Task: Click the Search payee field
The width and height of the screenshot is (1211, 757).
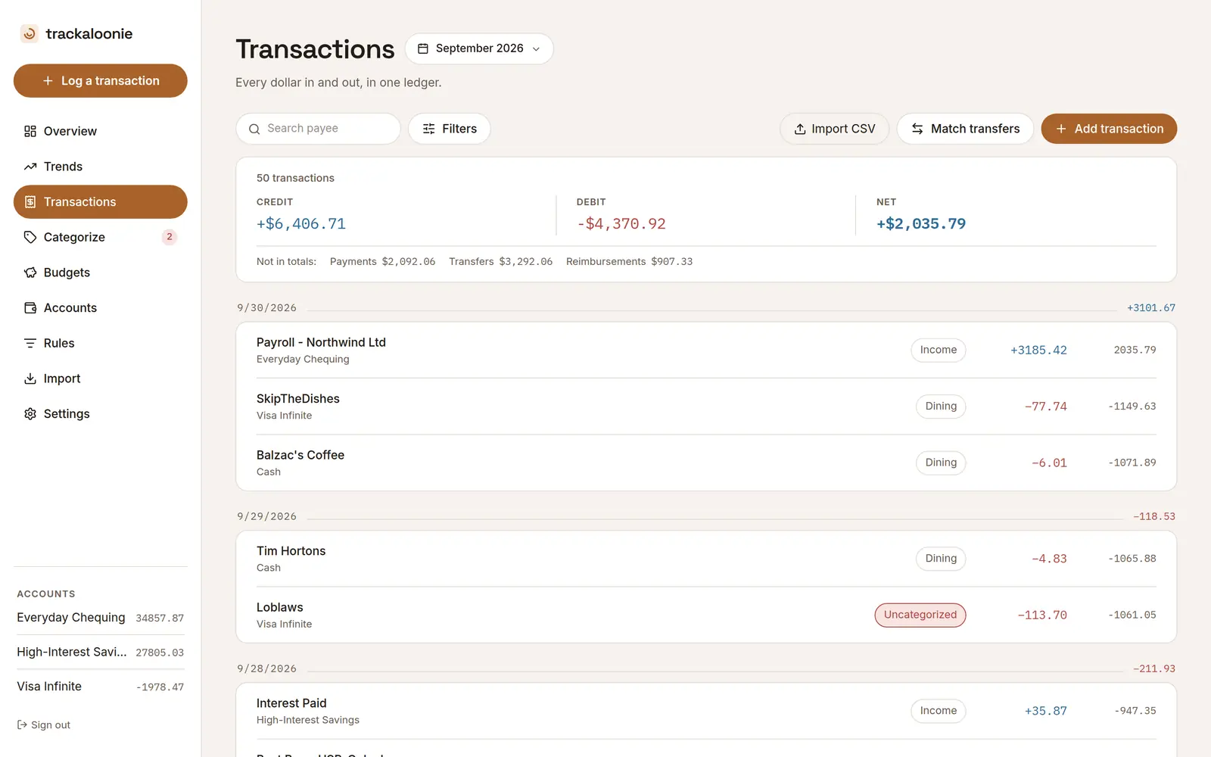Action: click(318, 129)
